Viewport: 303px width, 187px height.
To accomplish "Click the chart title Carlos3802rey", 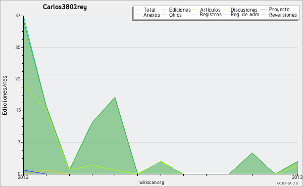I will 65,7.
